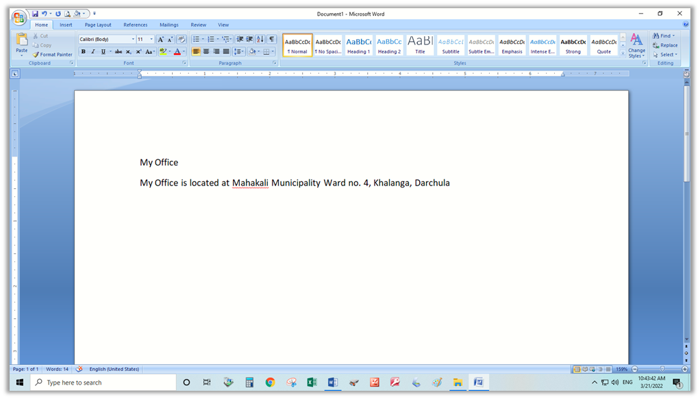Apply Format Painter
700x399 pixels.
tap(52, 55)
